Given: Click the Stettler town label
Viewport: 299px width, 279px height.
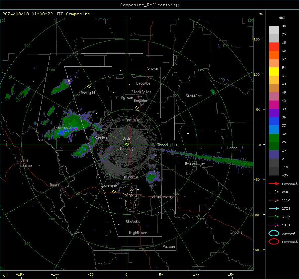Looking at the screenshot, I should pos(194,96).
